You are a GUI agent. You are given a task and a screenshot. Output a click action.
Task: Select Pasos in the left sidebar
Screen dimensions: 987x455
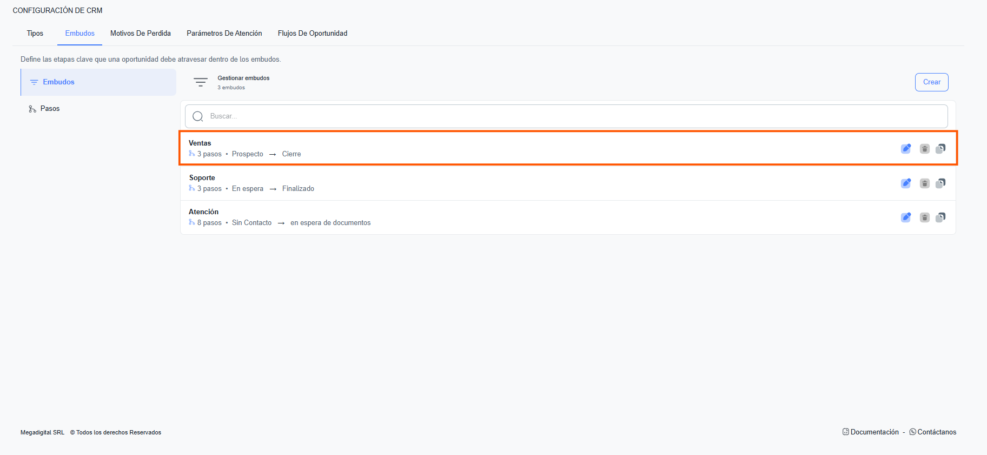(x=50, y=109)
